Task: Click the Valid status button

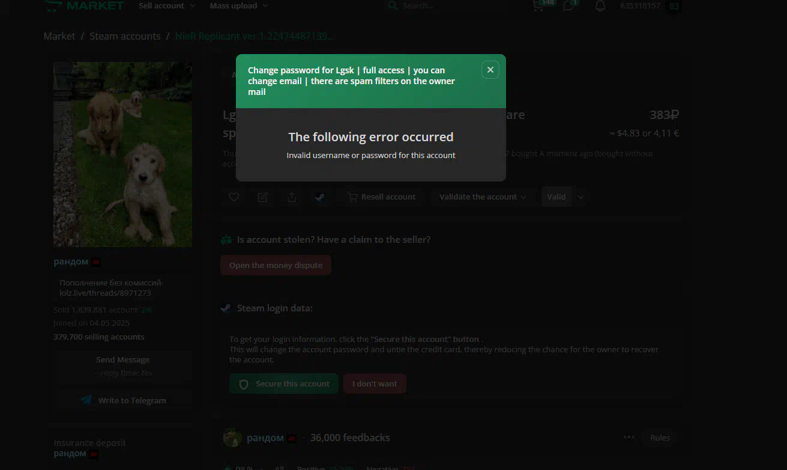Action: (556, 197)
